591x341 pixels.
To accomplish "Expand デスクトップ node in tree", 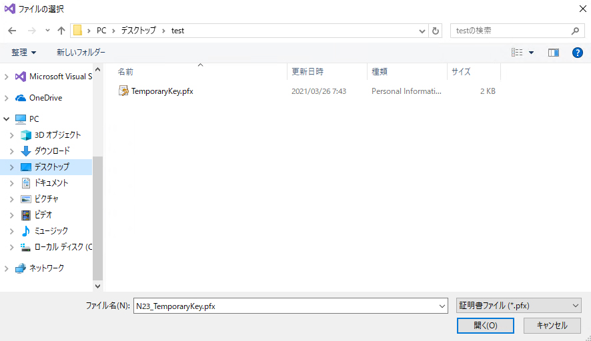I will (x=12, y=167).
